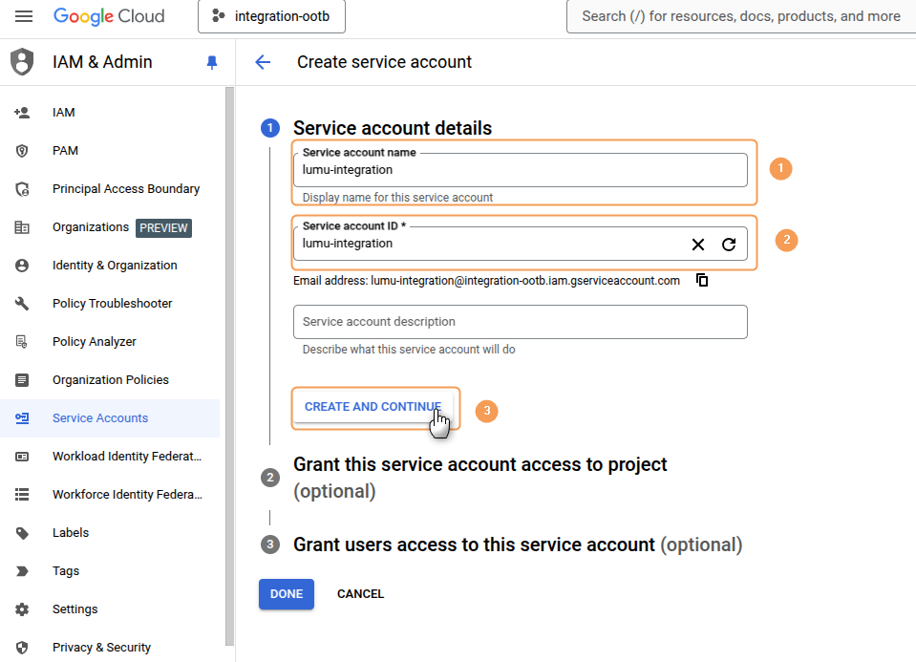Click the IAM & Admin shield icon
The image size is (916, 662).
click(x=21, y=62)
